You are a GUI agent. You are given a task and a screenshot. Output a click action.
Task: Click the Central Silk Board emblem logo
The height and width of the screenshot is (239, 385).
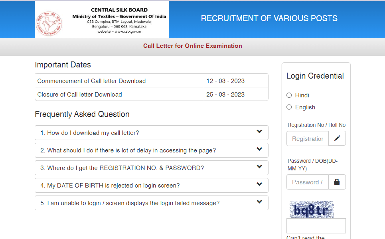click(x=49, y=22)
